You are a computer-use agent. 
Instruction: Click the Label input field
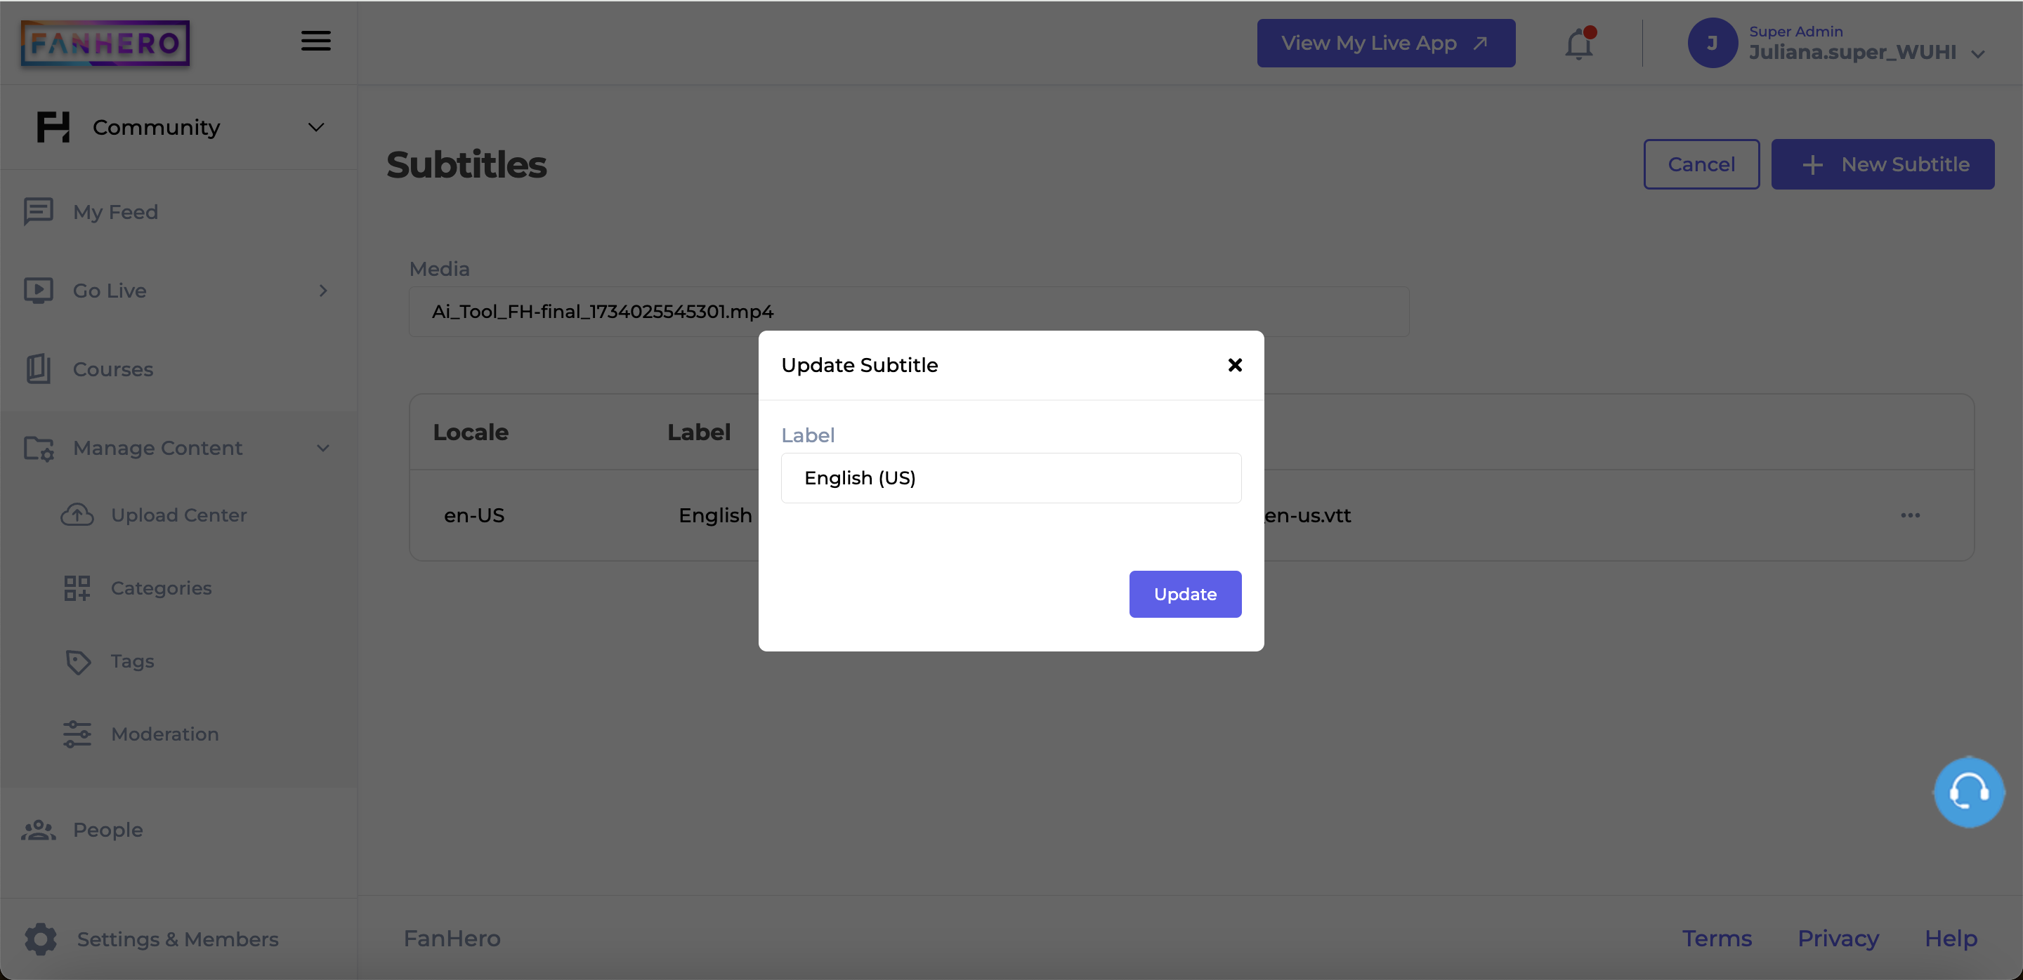pyautogui.click(x=1010, y=477)
